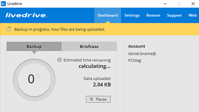Image resolution: width=199 pixels, height=112 pixels.
Task: Click the 2.04 KB data uploaded value
Action: [x=102, y=85]
